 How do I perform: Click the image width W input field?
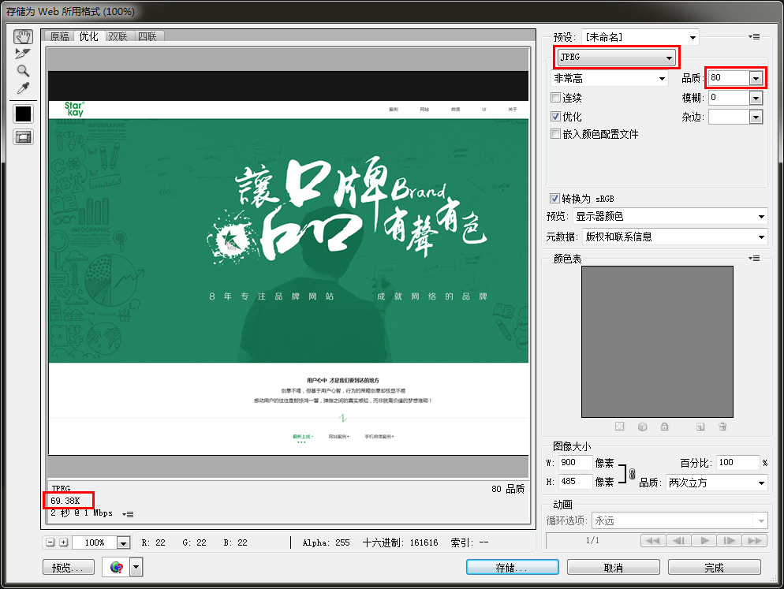pyautogui.click(x=575, y=463)
